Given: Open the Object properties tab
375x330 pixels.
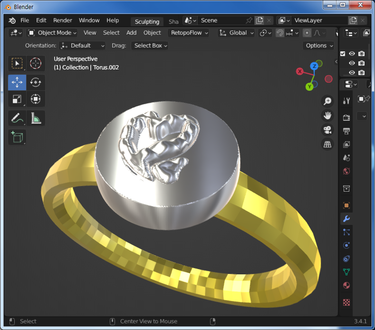Looking at the screenshot, I should pos(346,205).
